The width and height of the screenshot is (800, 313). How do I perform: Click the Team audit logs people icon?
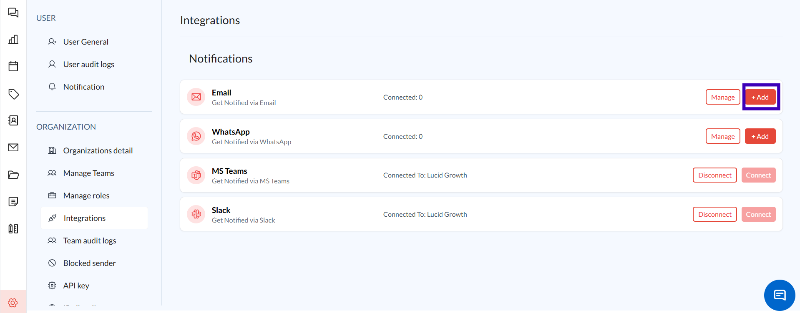tap(52, 240)
